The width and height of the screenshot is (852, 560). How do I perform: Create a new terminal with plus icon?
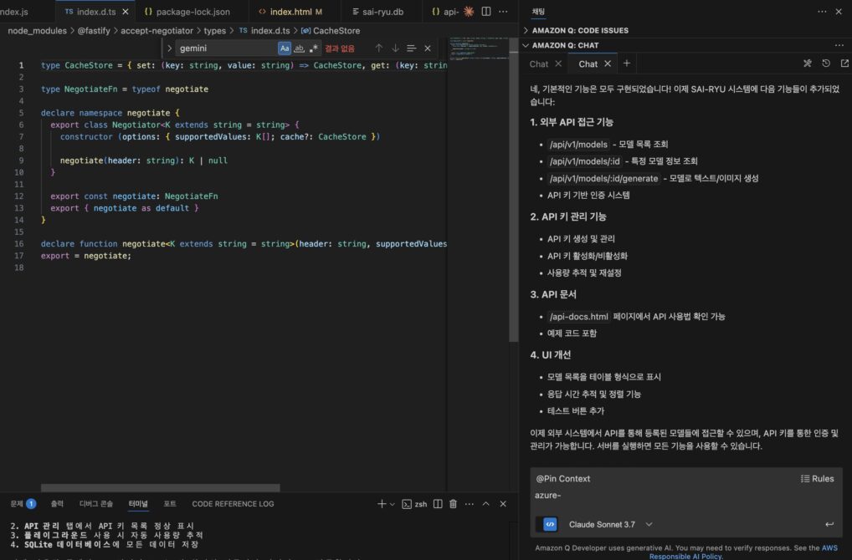point(382,504)
